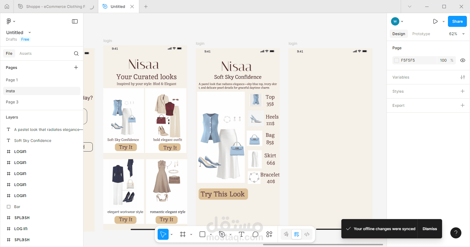Click Try It under romantic elegant style
The width and height of the screenshot is (470, 247).
pos(167,219)
